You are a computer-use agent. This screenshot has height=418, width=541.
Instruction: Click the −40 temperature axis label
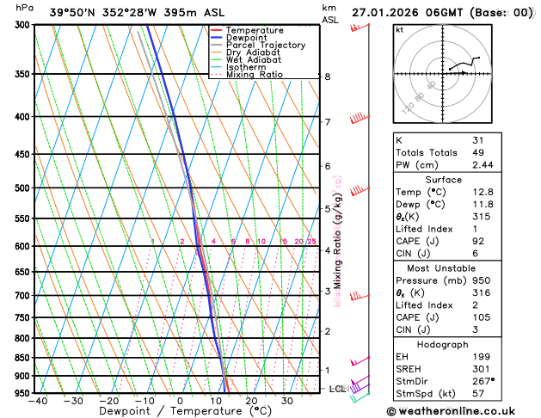click(x=37, y=401)
